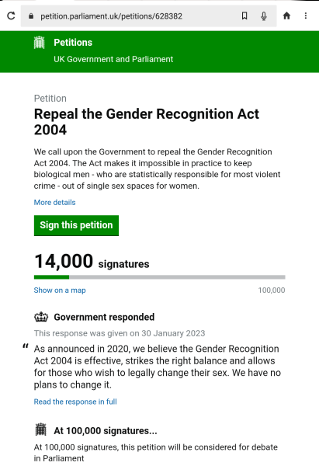Screen dimensions: 319x466
Task: Sign this petition button
Action: click(x=76, y=225)
